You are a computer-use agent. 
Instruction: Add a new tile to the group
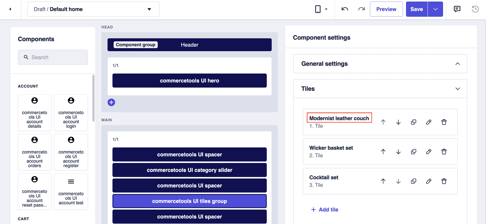pos(325,210)
